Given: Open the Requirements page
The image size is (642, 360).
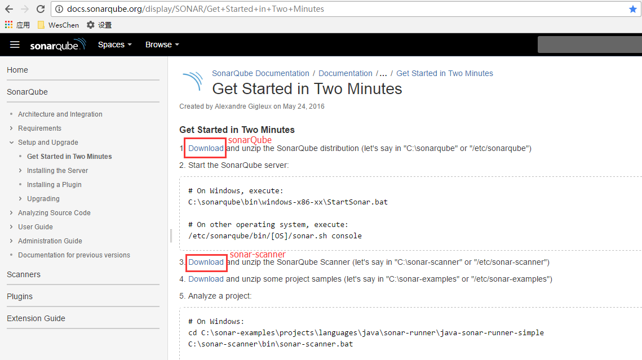Looking at the screenshot, I should [39, 128].
